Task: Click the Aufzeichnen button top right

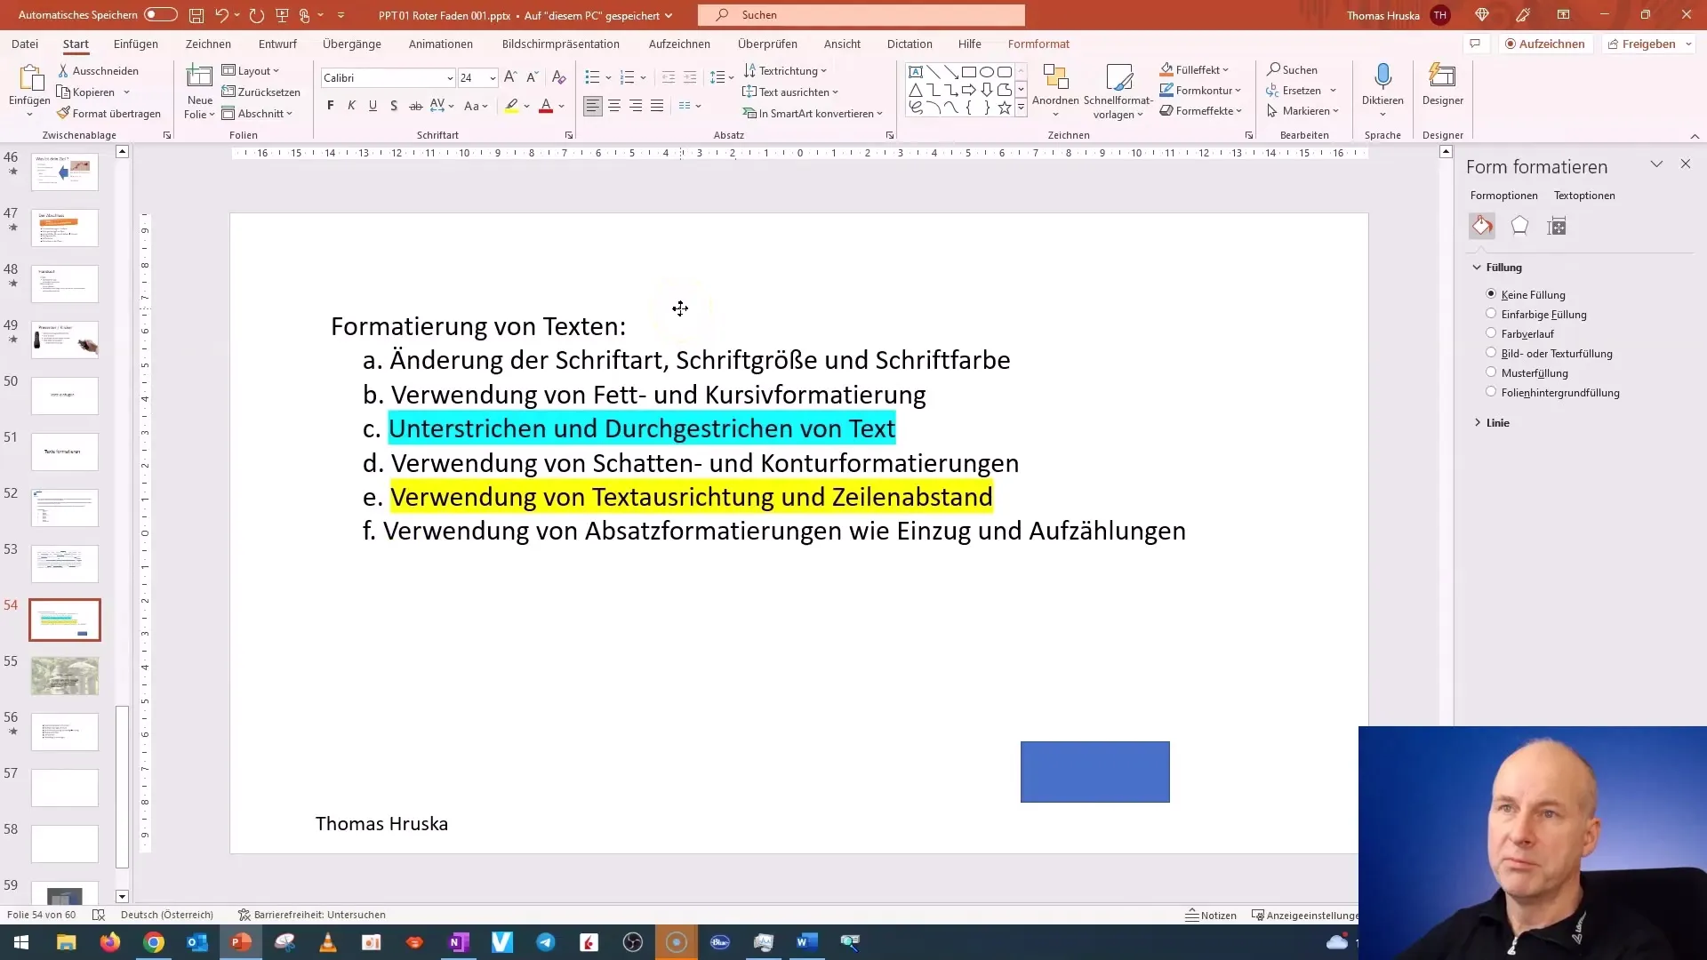Action: (x=1545, y=44)
